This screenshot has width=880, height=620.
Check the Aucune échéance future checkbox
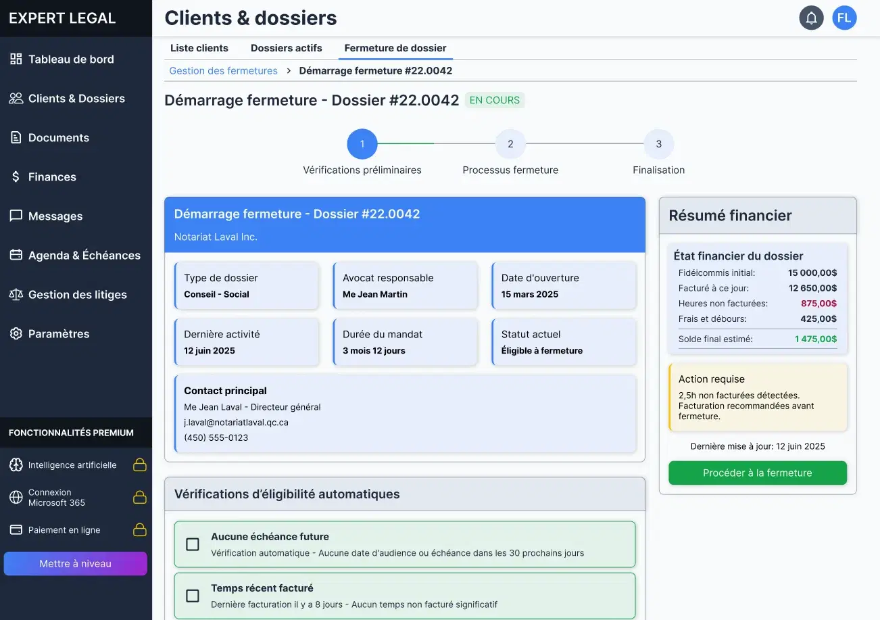pyautogui.click(x=193, y=544)
